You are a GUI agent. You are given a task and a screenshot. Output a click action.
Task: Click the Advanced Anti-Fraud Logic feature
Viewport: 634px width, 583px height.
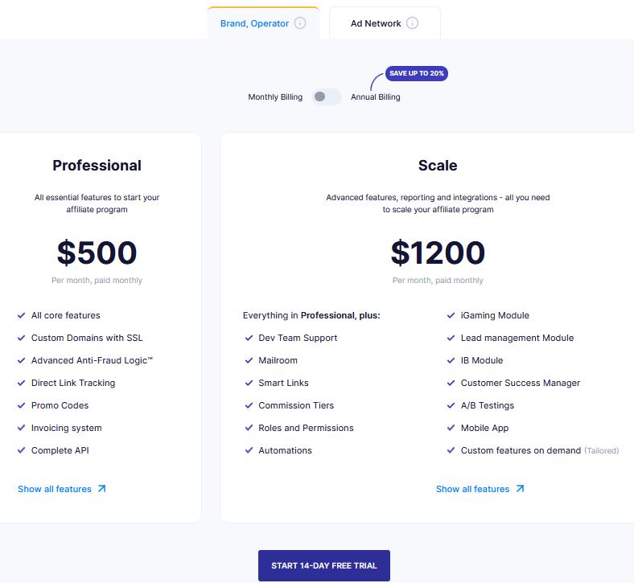pos(92,360)
